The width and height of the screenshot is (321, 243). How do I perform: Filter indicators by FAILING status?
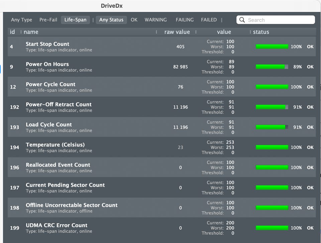pyautogui.click(x=185, y=20)
